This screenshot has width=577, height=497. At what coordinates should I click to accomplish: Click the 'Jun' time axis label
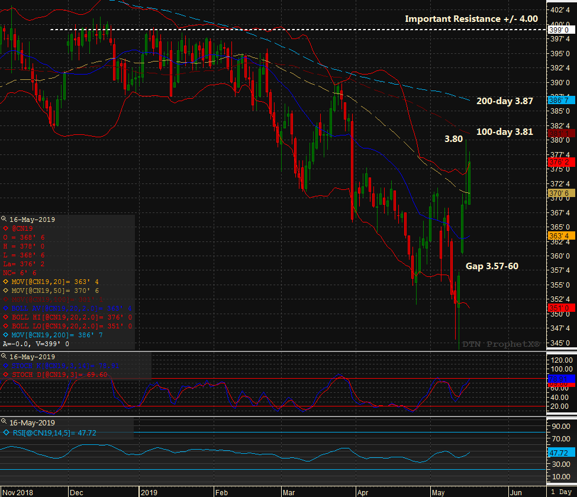click(x=516, y=492)
